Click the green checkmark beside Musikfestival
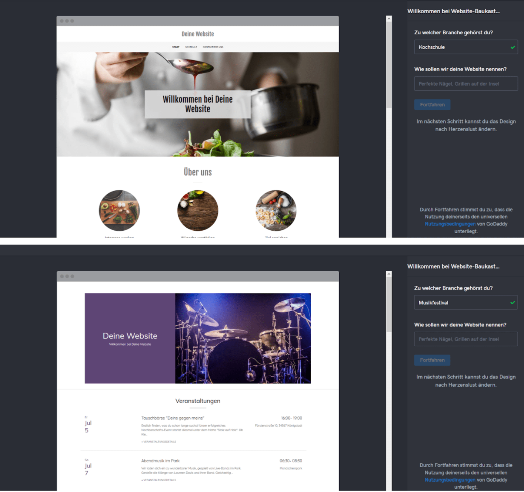The height and width of the screenshot is (492, 524). [x=513, y=303]
